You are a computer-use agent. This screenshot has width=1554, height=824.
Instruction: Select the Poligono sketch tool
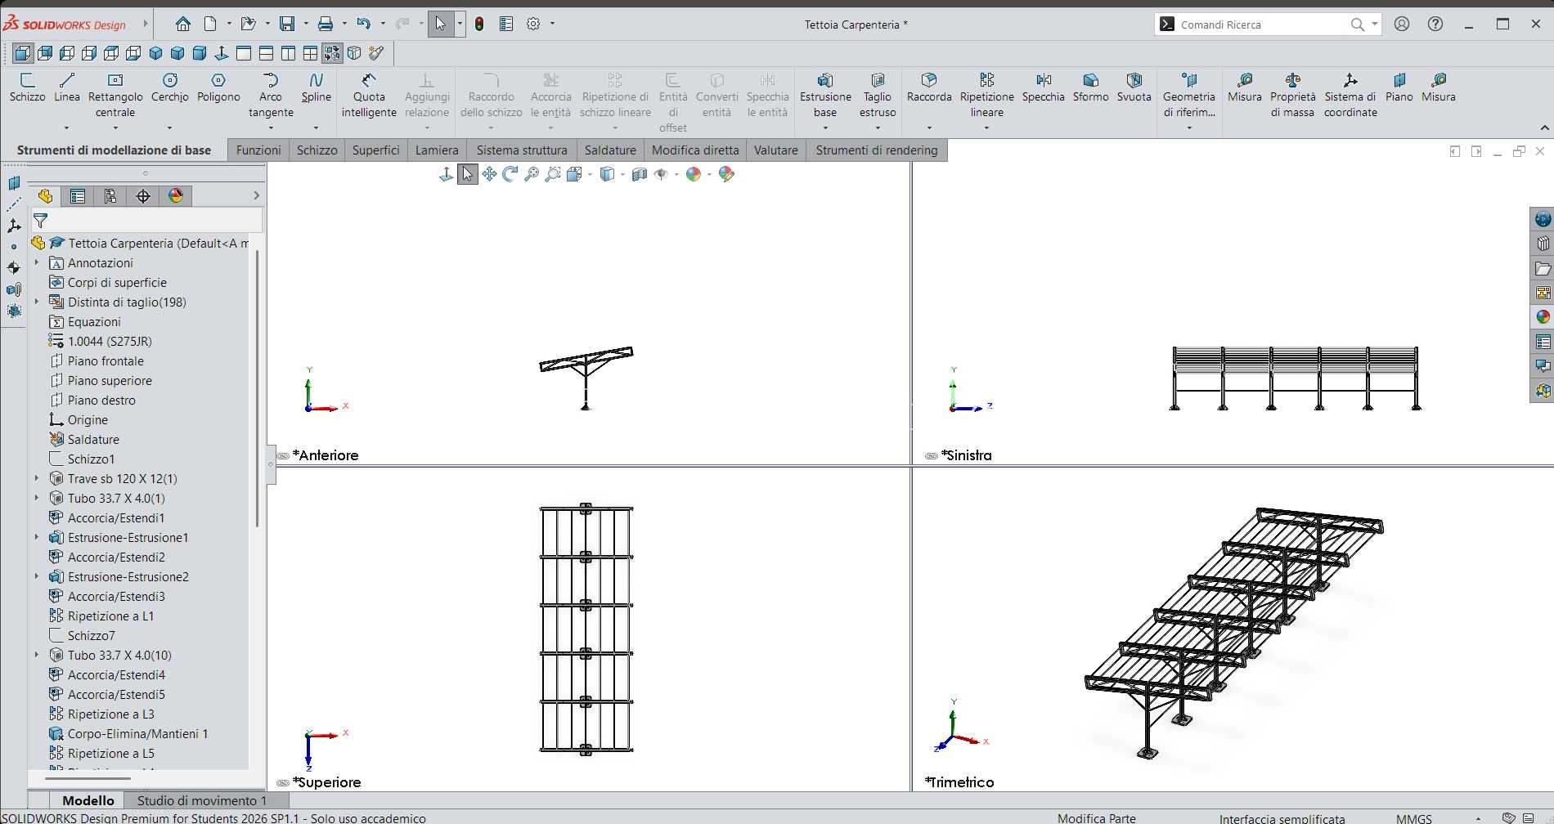[218, 87]
